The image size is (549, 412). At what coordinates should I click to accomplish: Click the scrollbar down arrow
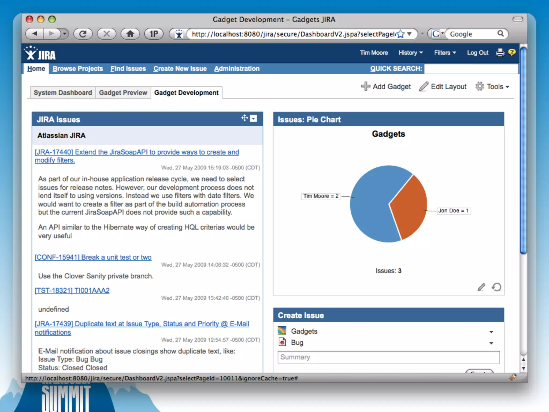pos(523,368)
